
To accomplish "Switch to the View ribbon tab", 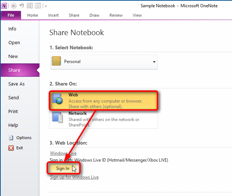I will click(137, 15).
